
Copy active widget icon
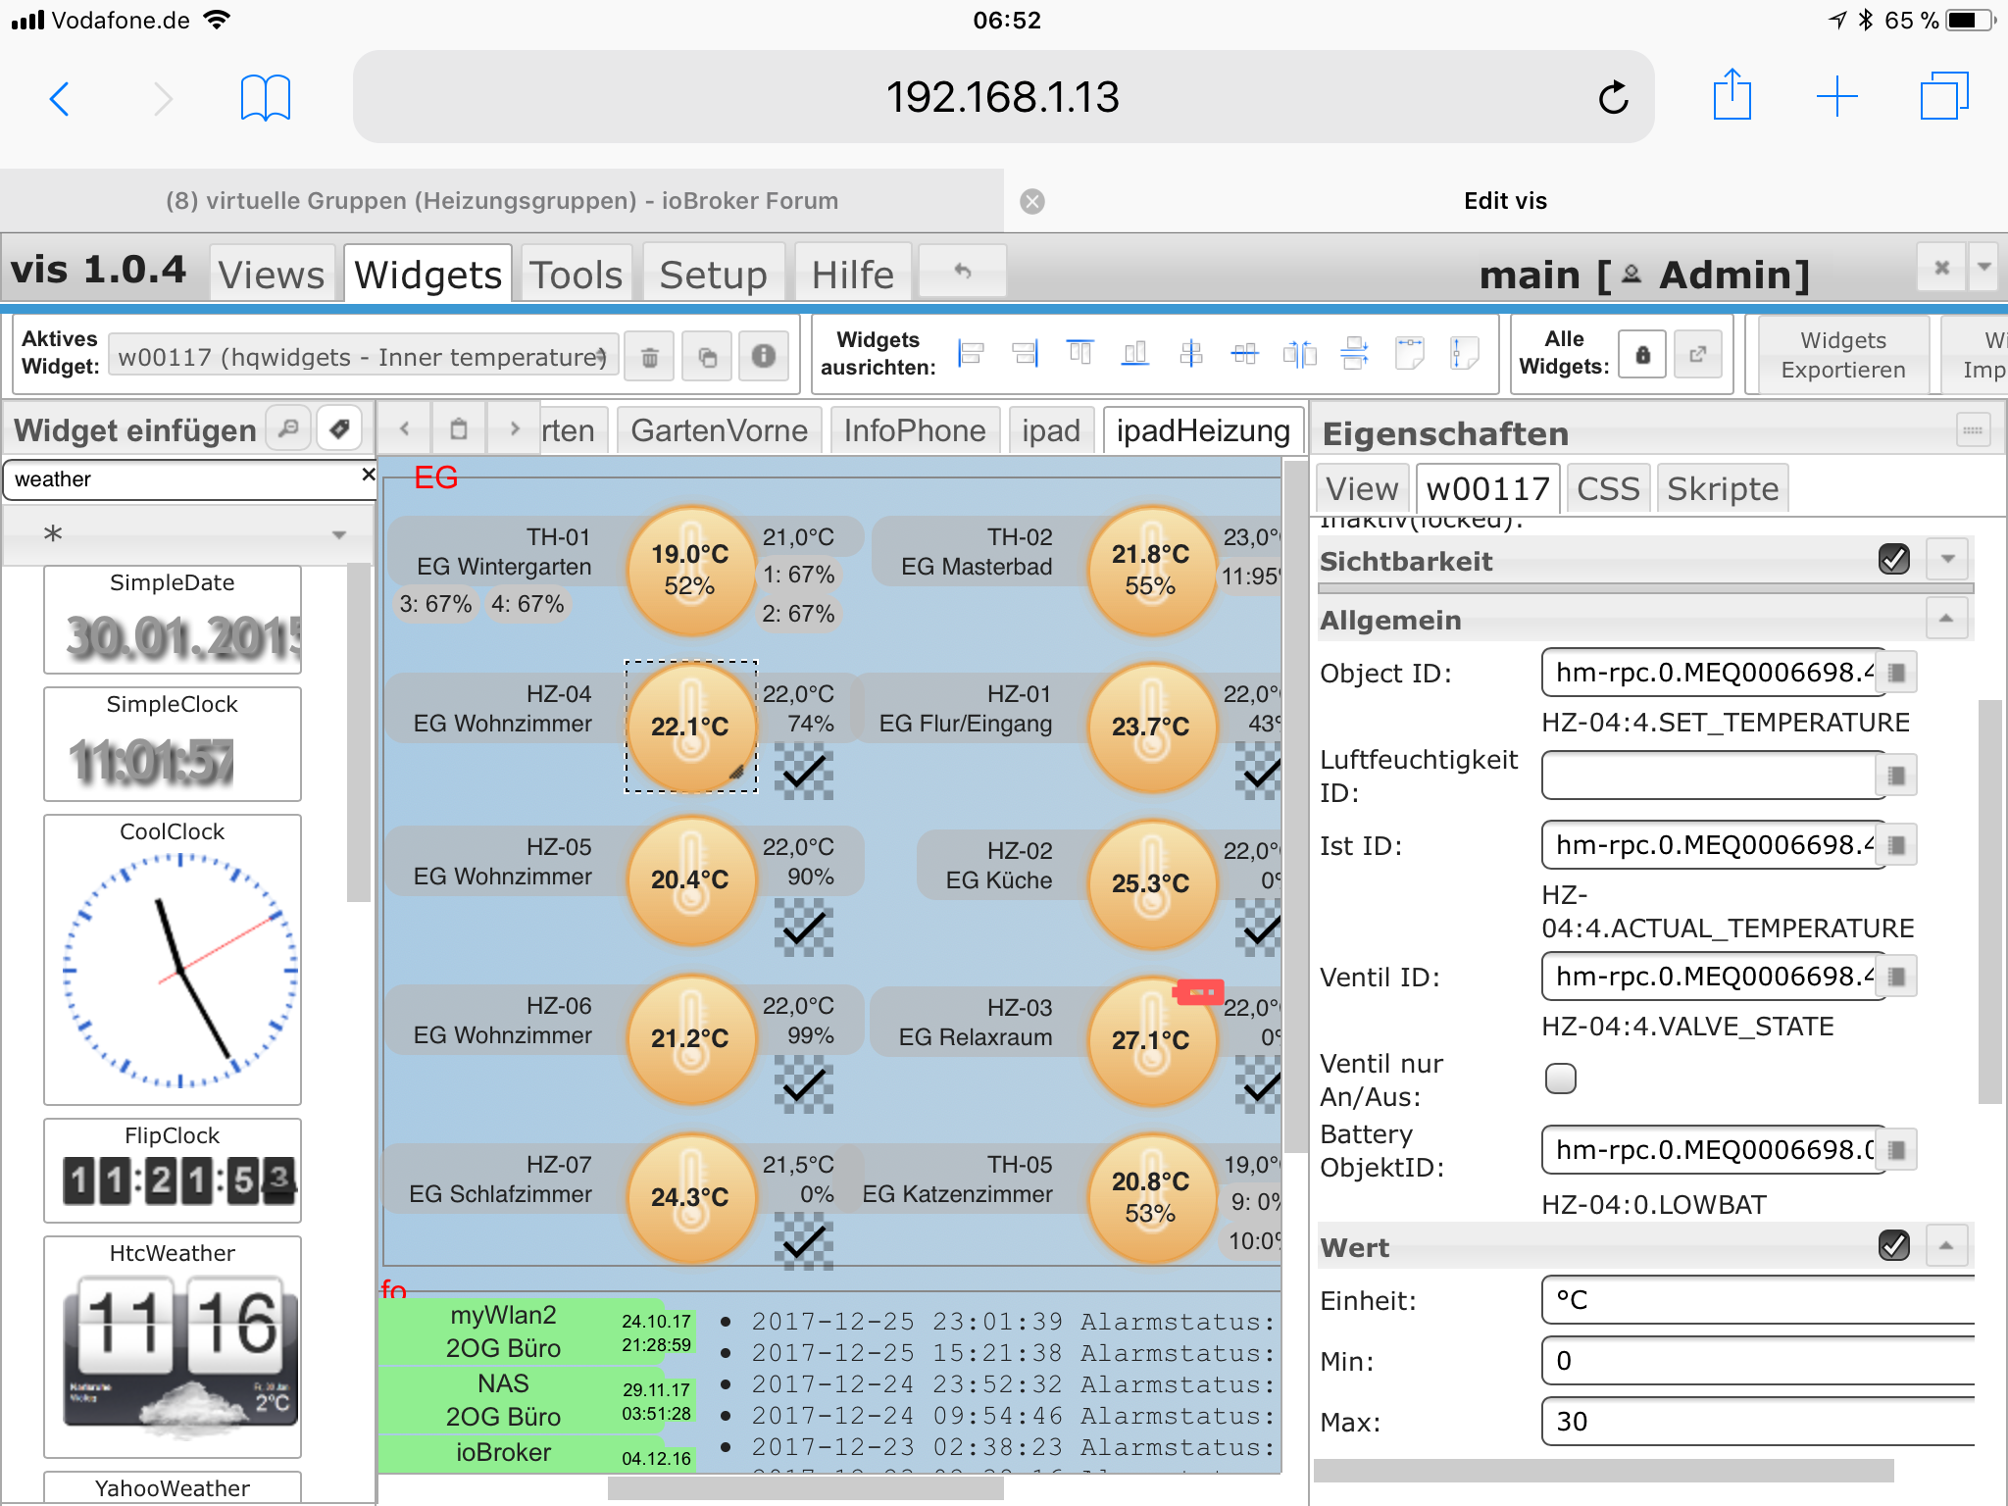(707, 356)
